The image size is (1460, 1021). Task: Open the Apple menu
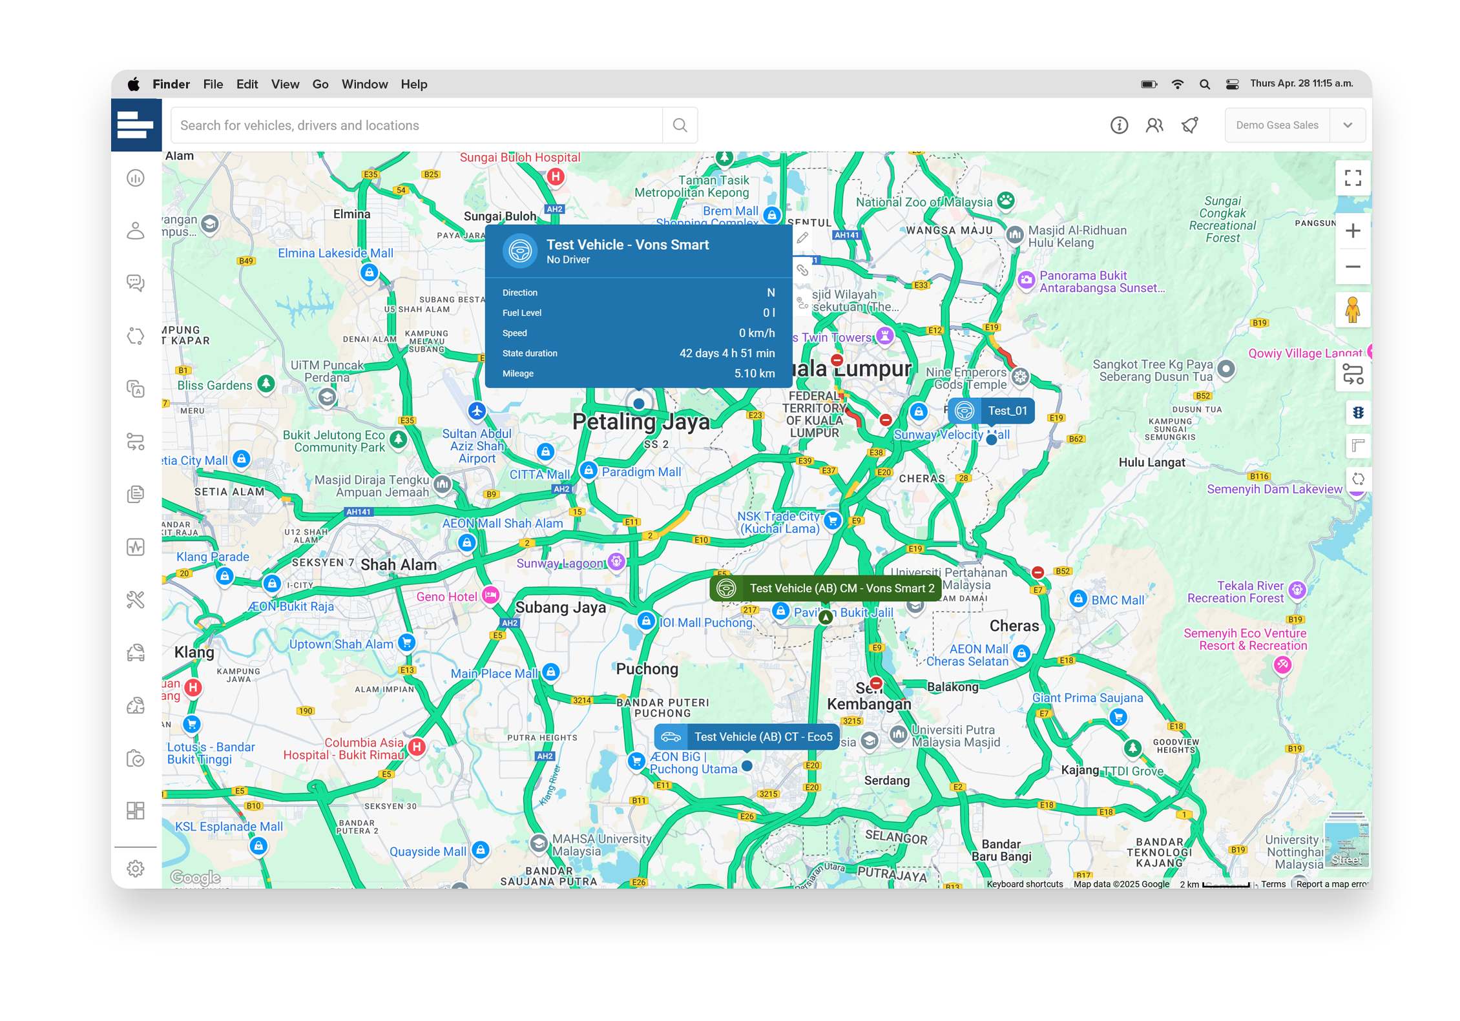(x=133, y=84)
